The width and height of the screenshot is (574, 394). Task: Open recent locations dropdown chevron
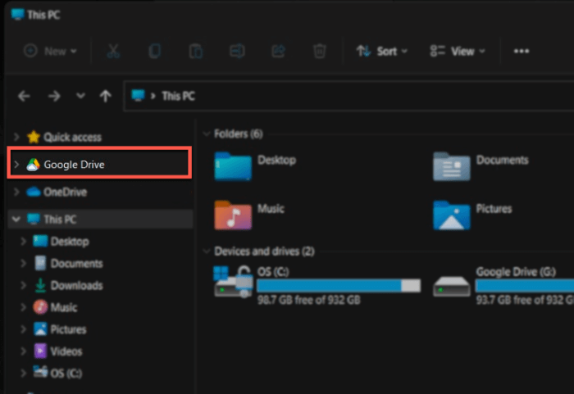(80, 96)
